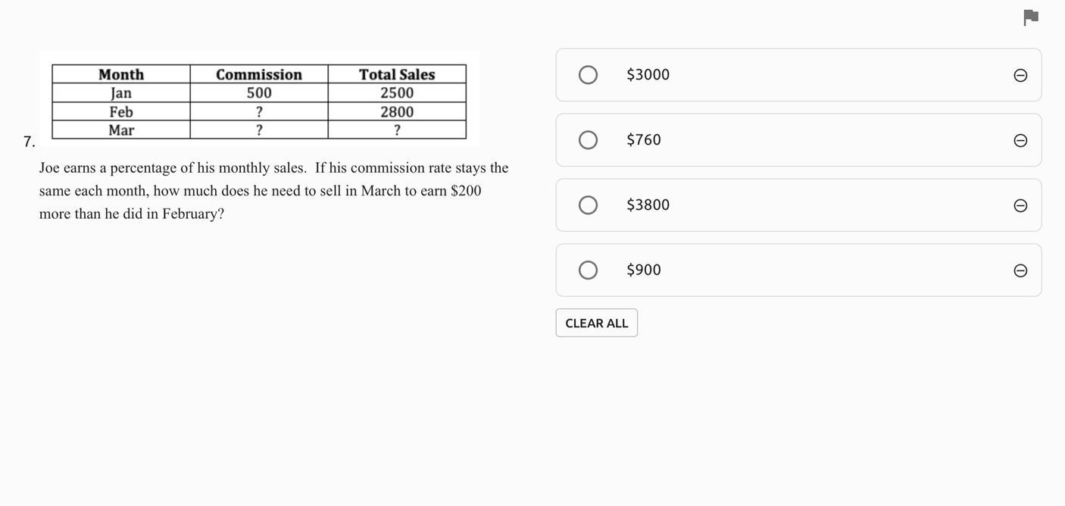1065x506 pixels.
Task: Click the $3800 answer label text
Action: (648, 205)
